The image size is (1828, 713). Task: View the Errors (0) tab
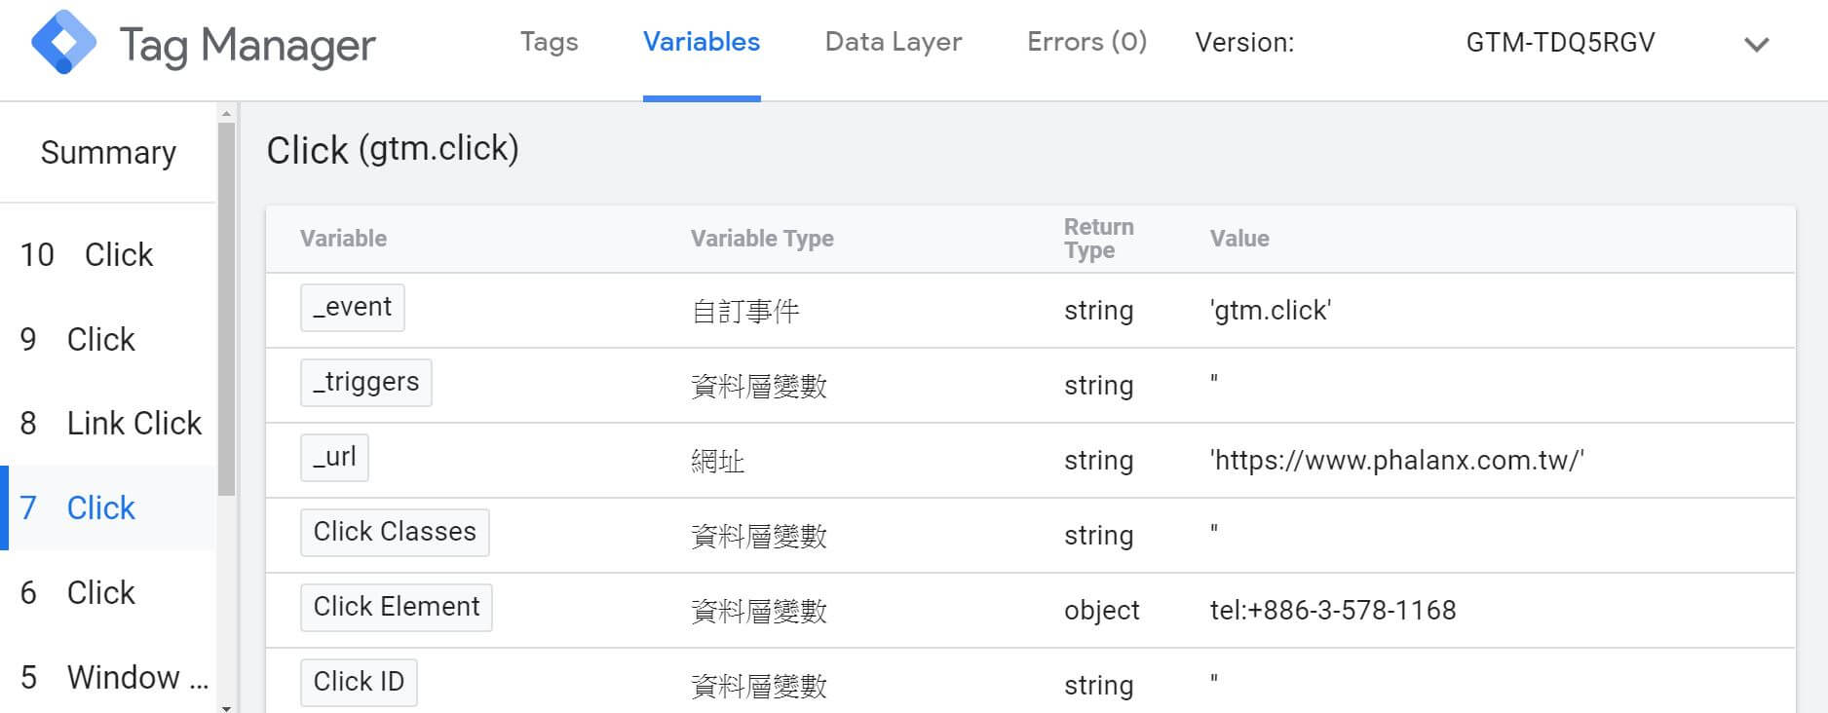[1086, 42]
